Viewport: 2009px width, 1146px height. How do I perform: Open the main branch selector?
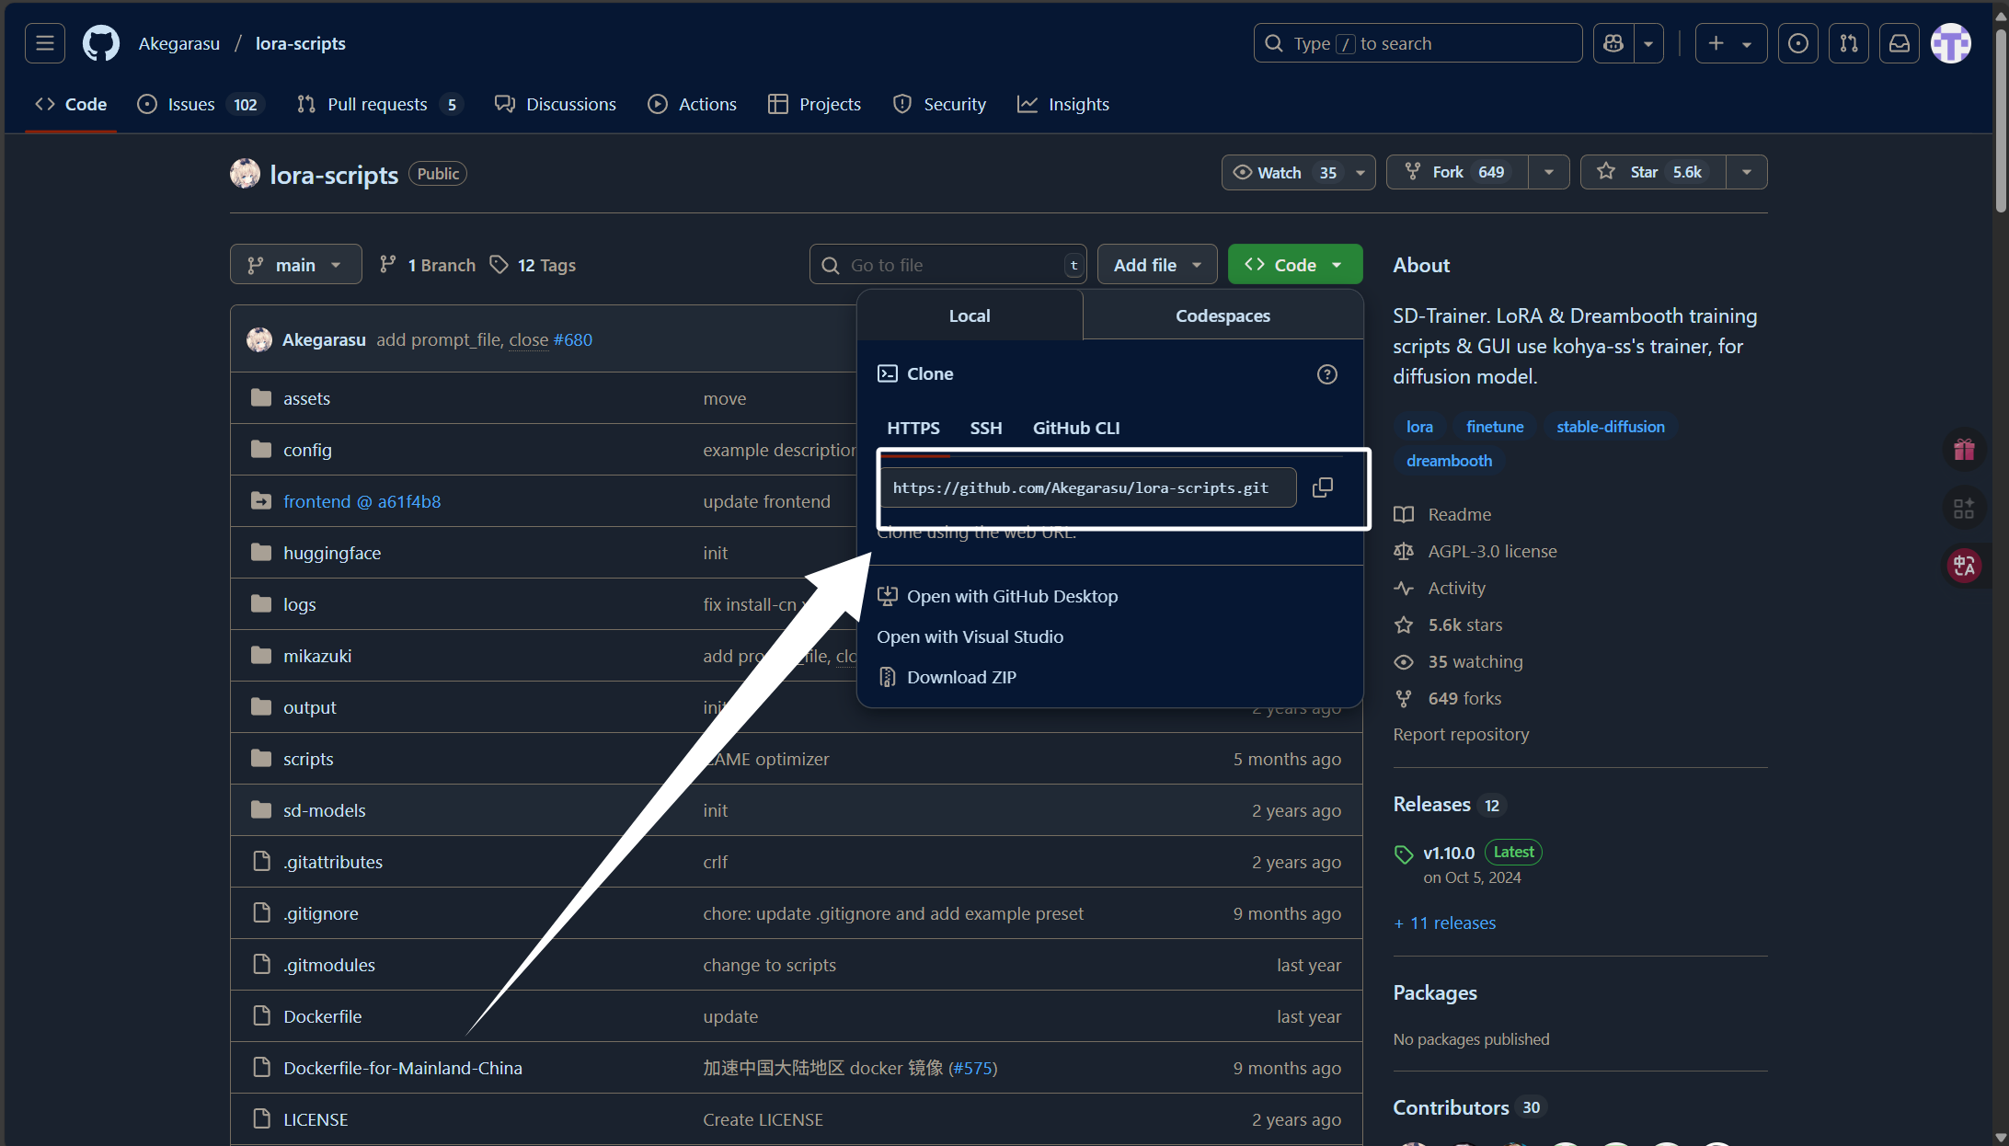pyautogui.click(x=295, y=265)
